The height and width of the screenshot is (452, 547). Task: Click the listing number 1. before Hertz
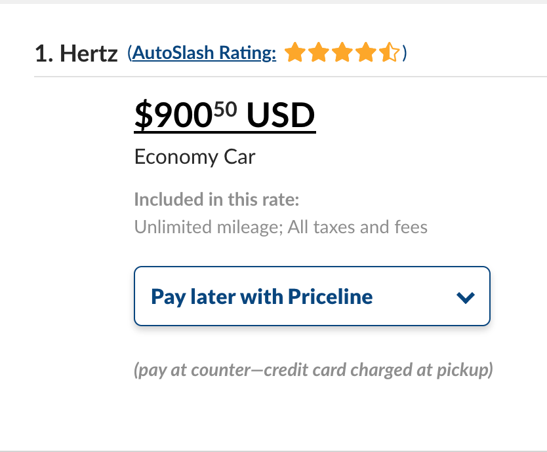click(x=44, y=54)
